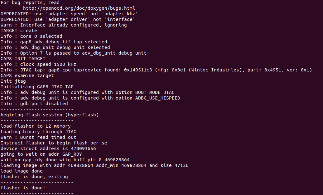Click the 'Burst read timed out' warning
323x195 pixels.
coord(39,137)
